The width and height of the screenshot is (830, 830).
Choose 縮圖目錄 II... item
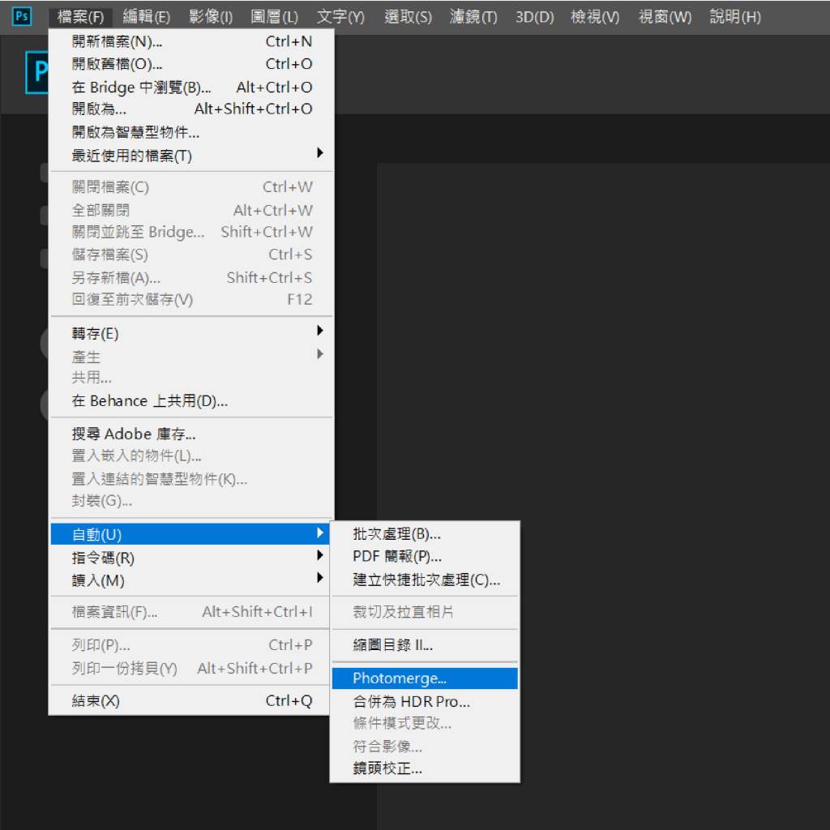pyautogui.click(x=425, y=645)
